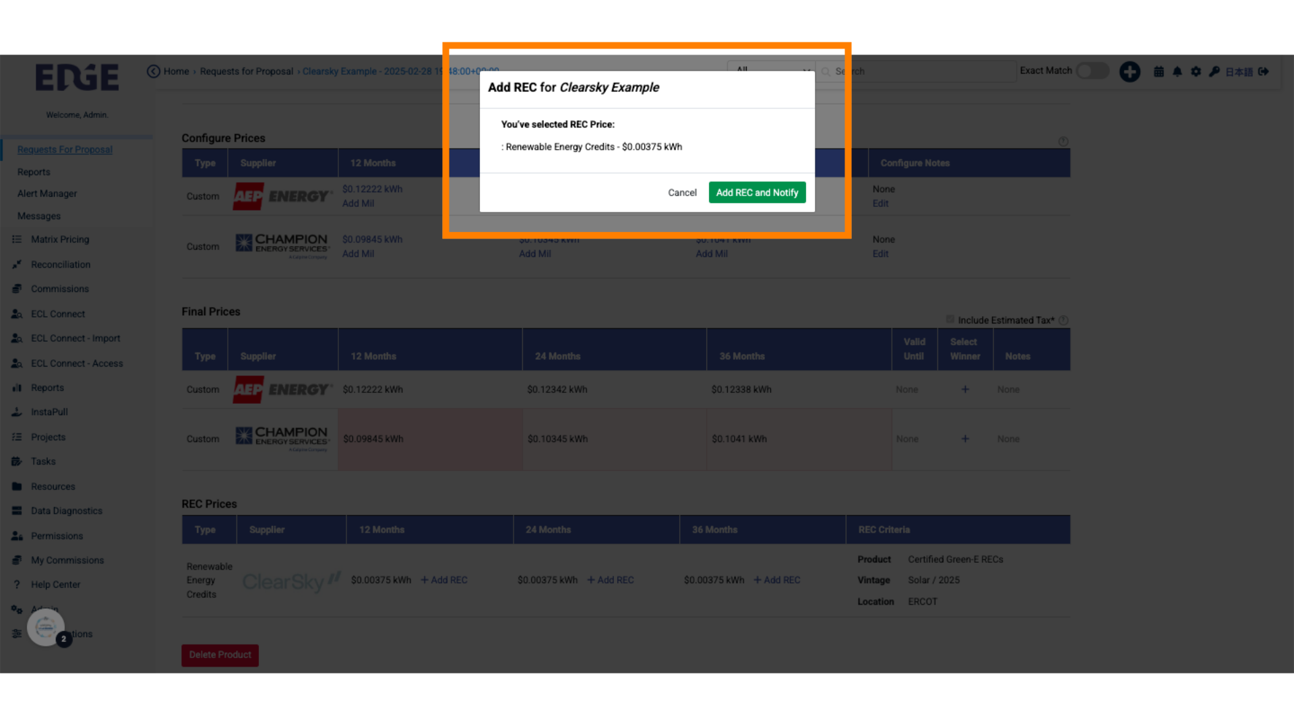The height and width of the screenshot is (728, 1294).
Task: Toggle the Exact Match switch
Action: pyautogui.click(x=1092, y=71)
